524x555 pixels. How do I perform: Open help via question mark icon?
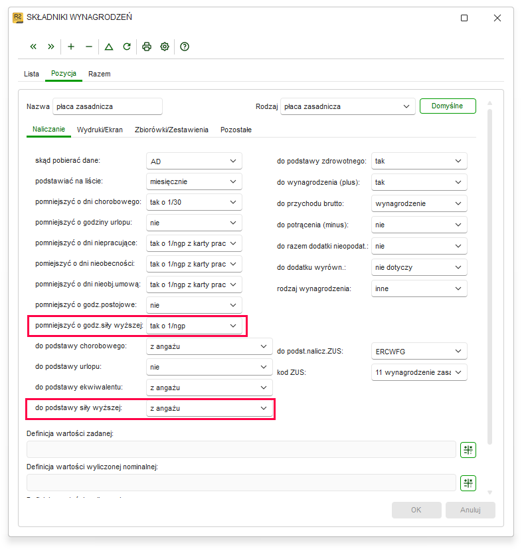[x=185, y=47]
